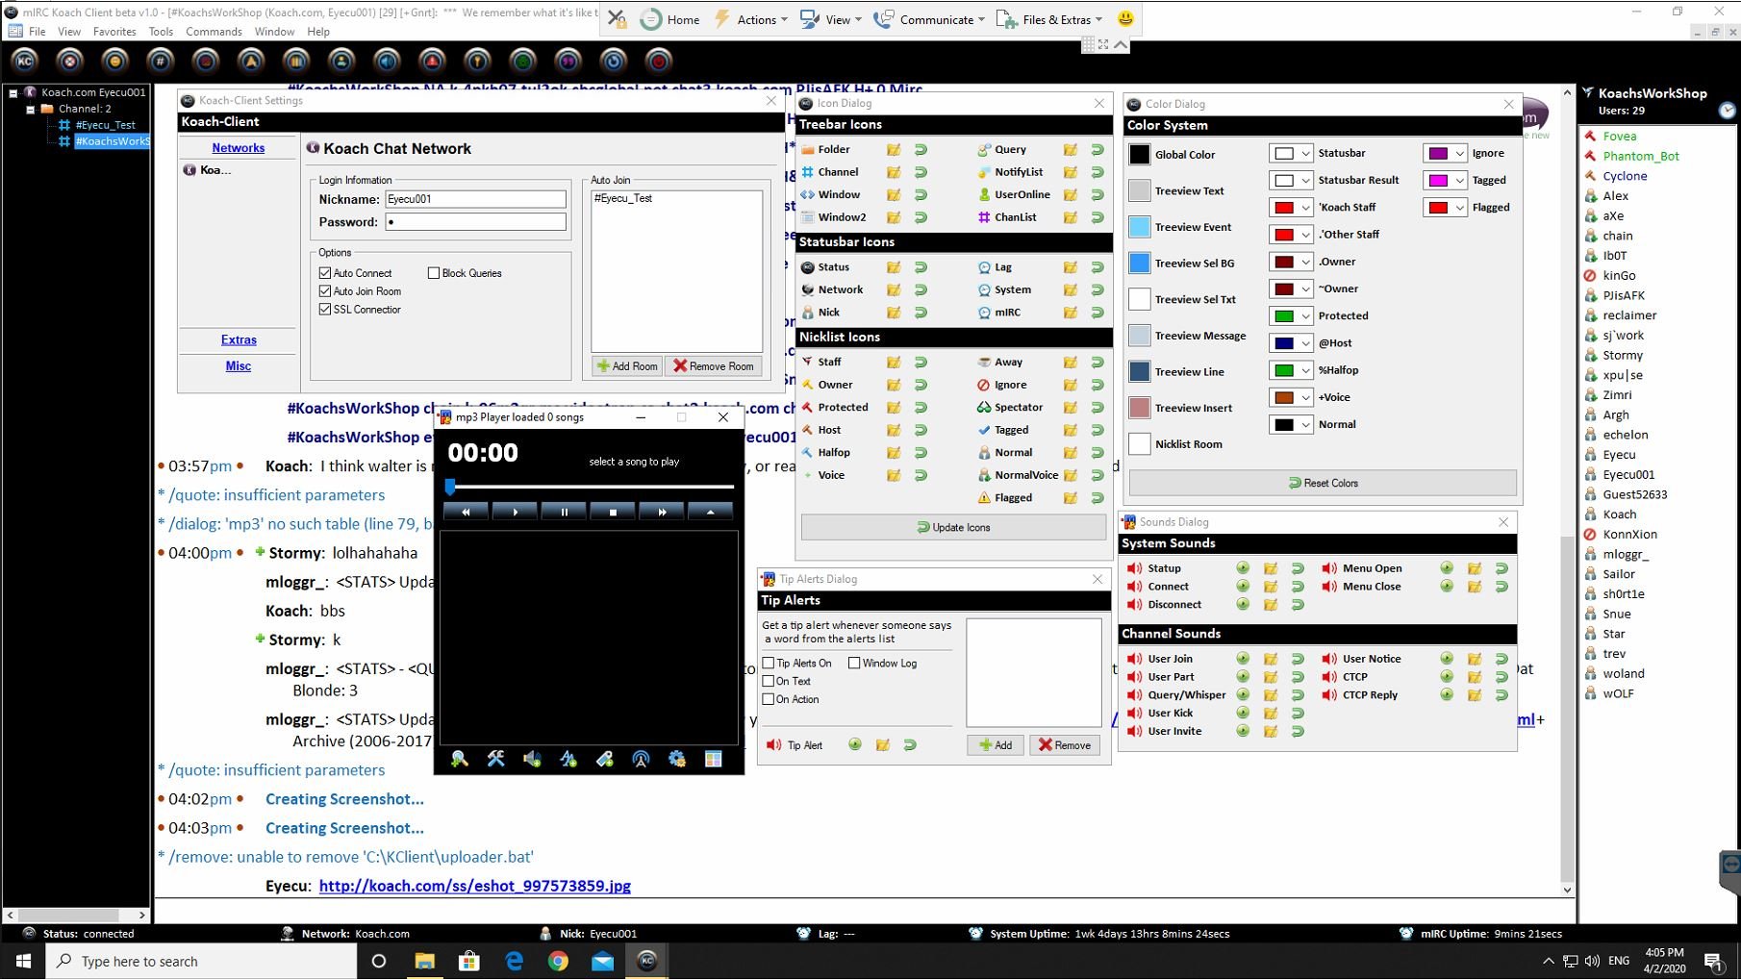Click the purple quotes toolbar icon
This screenshot has width=1741, height=979.
click(568, 62)
